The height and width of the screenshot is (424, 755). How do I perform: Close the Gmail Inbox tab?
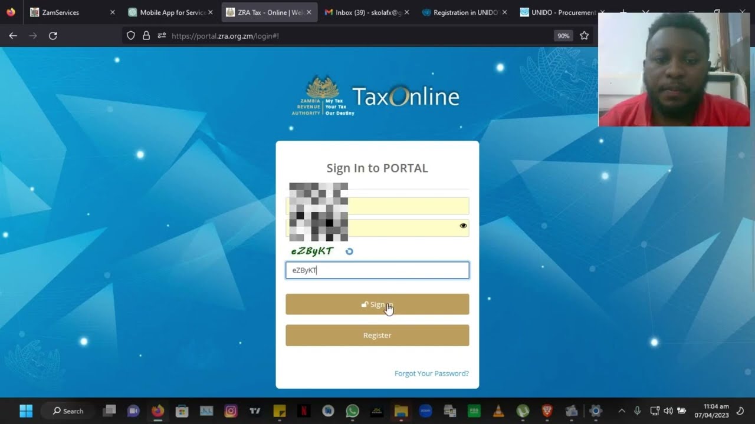[406, 12]
